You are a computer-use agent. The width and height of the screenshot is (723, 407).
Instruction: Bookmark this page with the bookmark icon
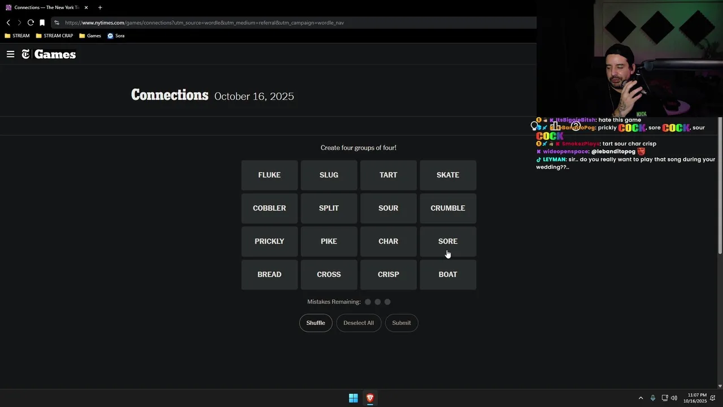42,23
